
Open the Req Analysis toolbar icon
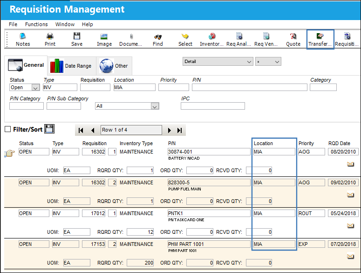click(x=239, y=39)
